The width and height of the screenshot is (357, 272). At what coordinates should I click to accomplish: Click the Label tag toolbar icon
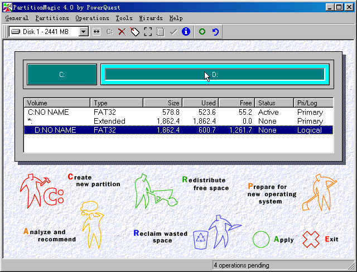click(135, 32)
